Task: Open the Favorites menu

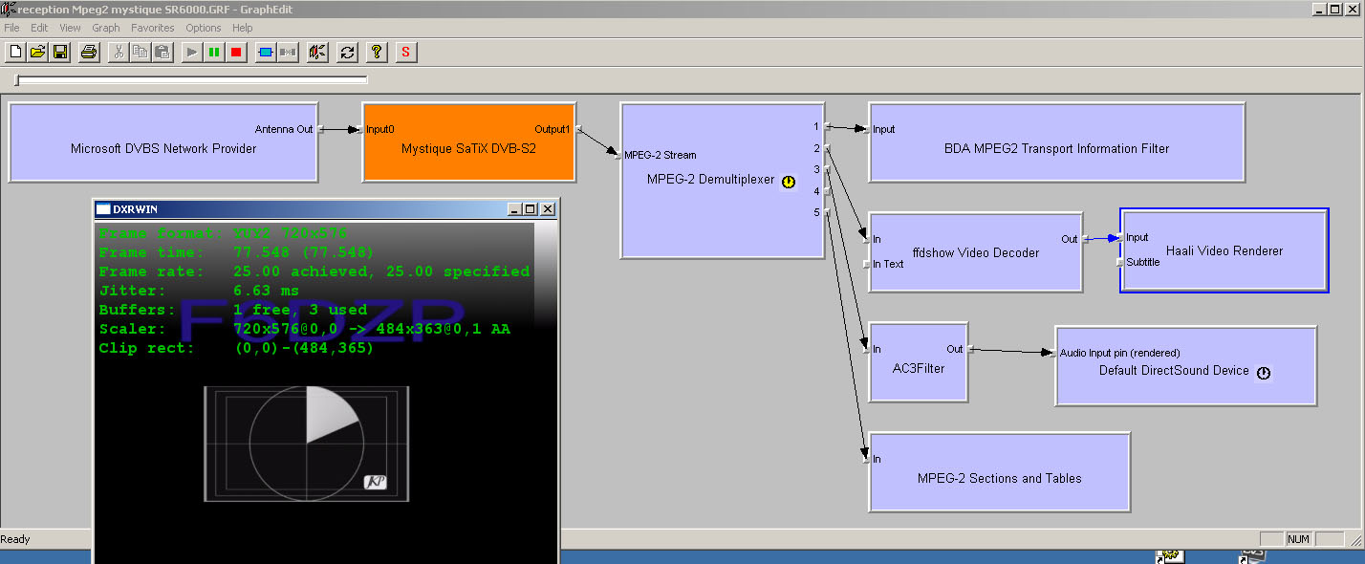Action: (153, 28)
